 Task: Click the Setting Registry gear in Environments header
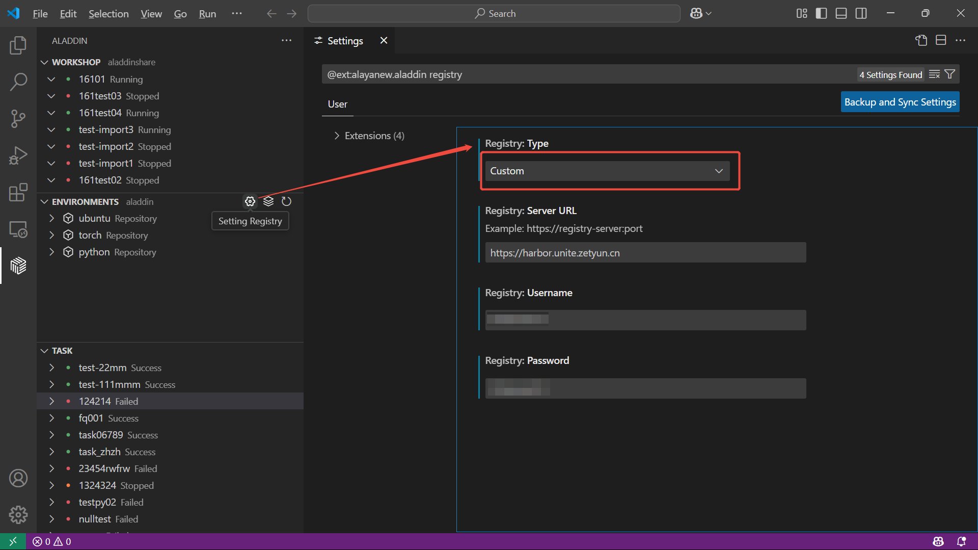(250, 201)
